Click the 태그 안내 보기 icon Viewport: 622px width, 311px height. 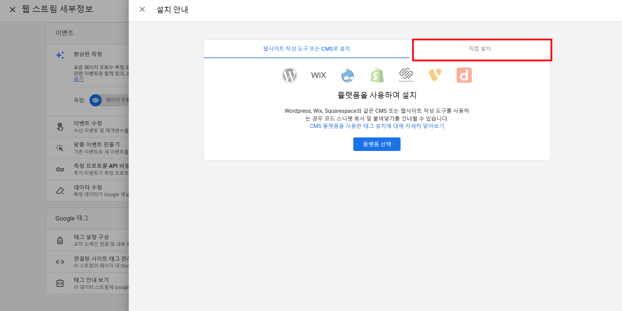point(60,283)
